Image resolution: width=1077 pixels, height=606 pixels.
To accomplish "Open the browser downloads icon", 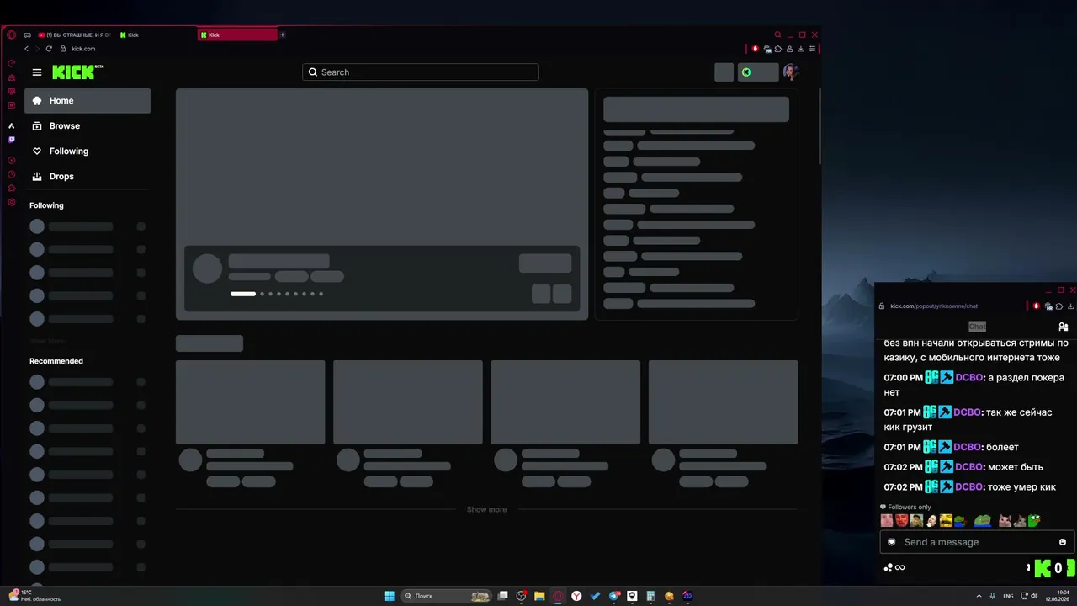I will pos(800,49).
